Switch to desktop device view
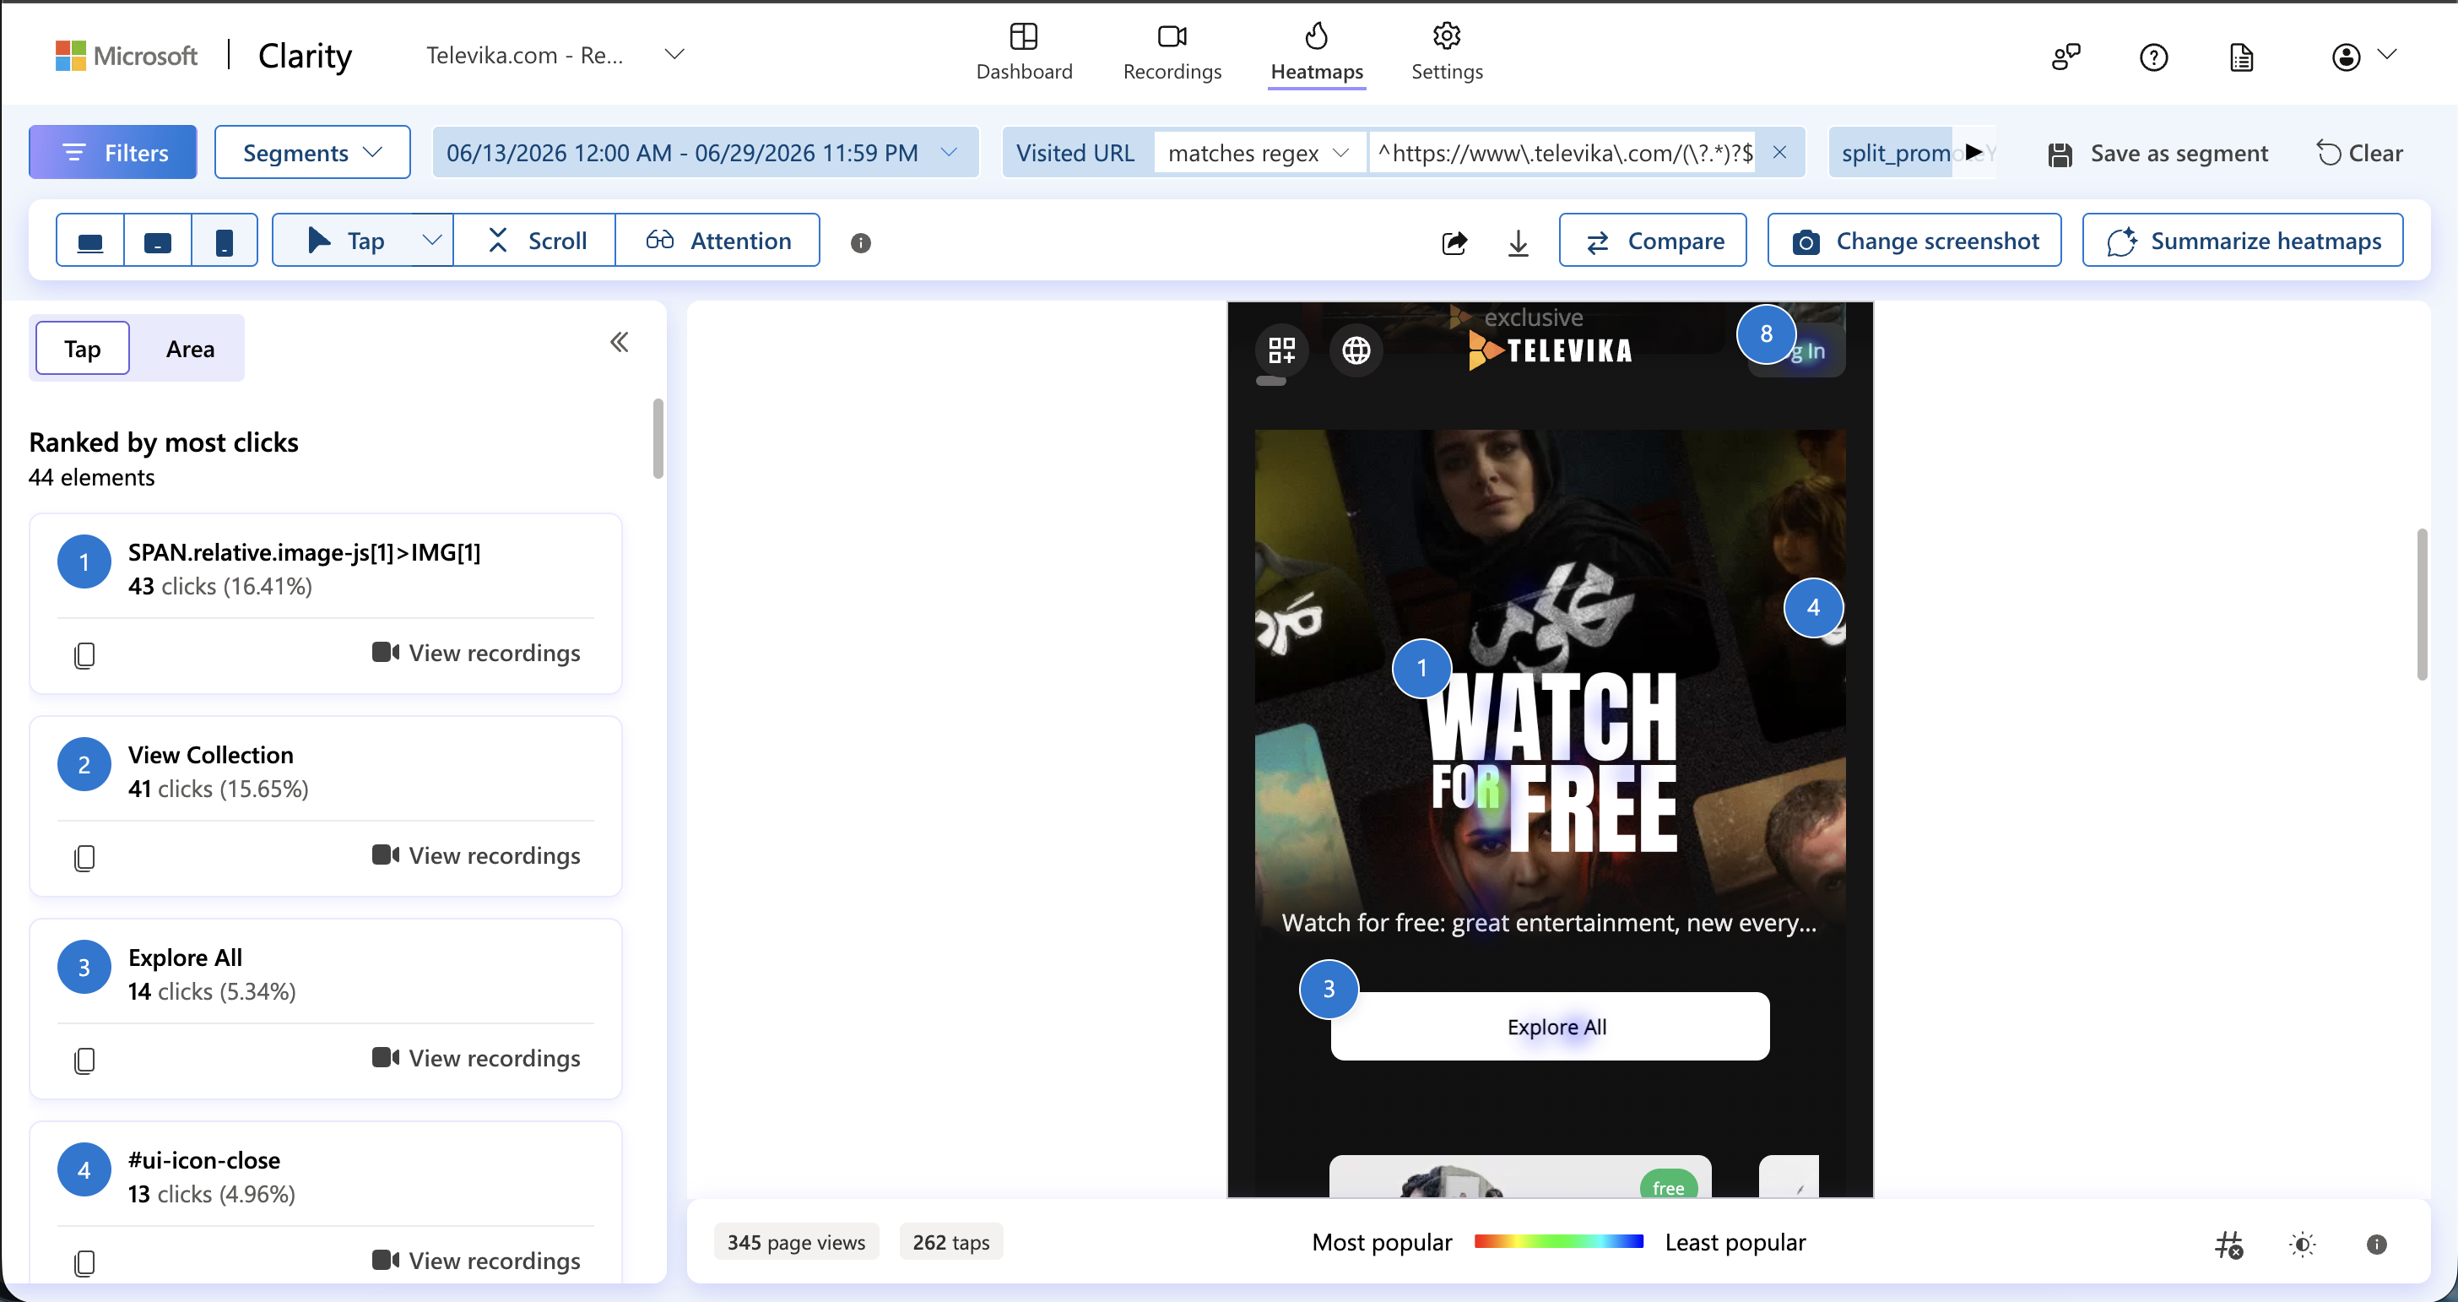The width and height of the screenshot is (2458, 1302). [x=90, y=241]
